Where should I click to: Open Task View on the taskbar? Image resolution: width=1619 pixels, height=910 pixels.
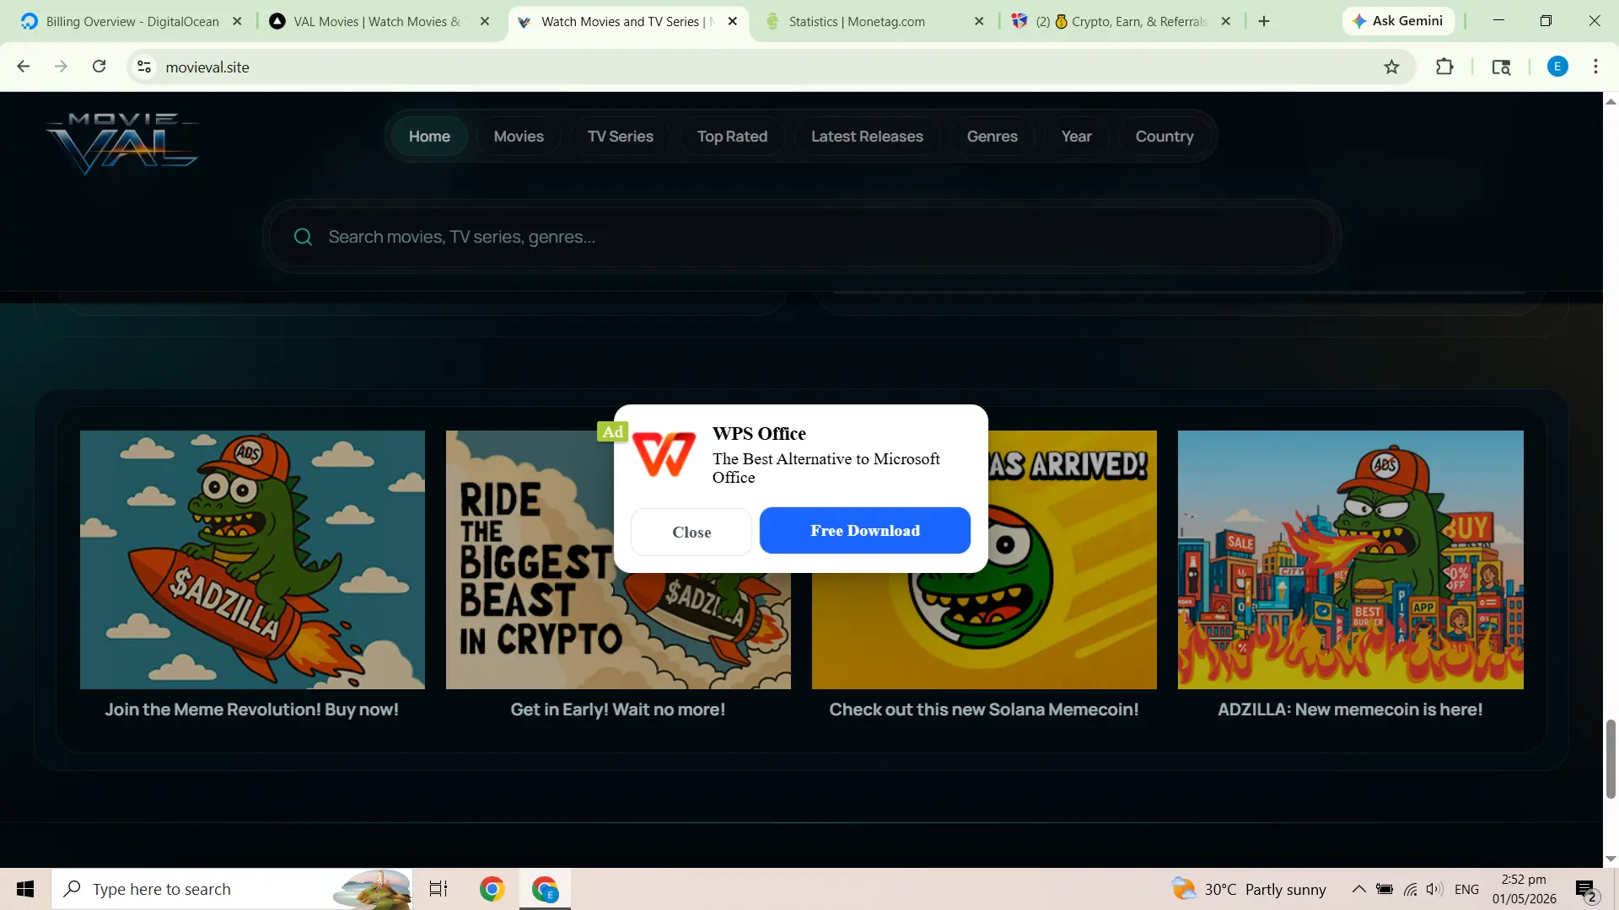[x=438, y=889]
